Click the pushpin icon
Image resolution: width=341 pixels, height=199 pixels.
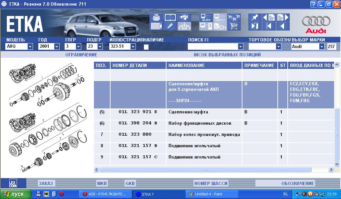tap(255, 18)
